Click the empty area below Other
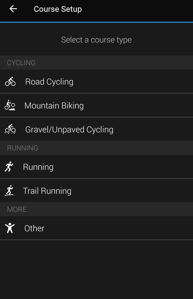 (96, 269)
